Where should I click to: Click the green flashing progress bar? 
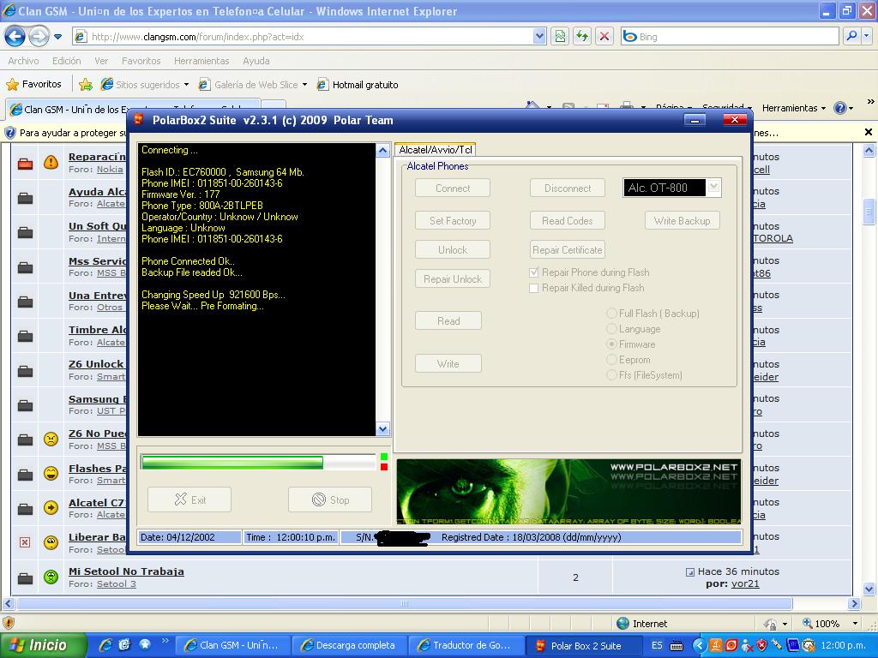click(232, 463)
